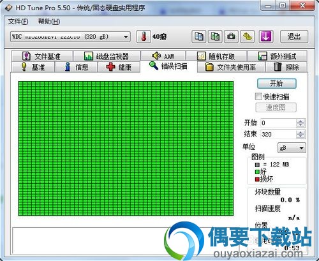Screen dimensions: 319x261
Task: Open the 文件(F) menu
Action: pos(18,22)
